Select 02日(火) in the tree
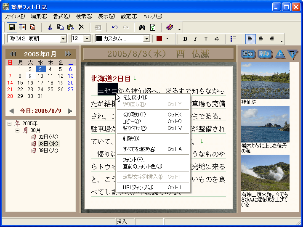The image size is (303, 227). point(48,137)
